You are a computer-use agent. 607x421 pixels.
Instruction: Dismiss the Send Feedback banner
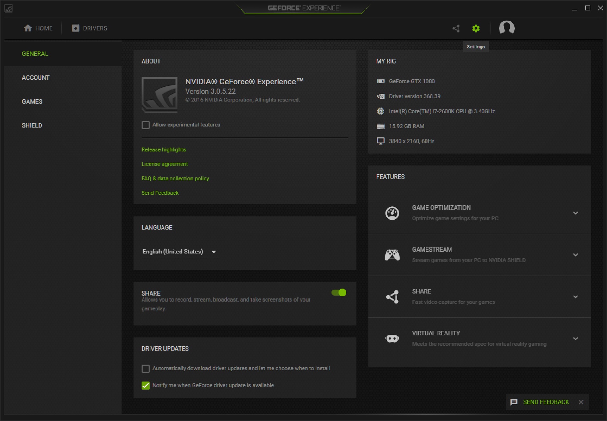pos(581,402)
